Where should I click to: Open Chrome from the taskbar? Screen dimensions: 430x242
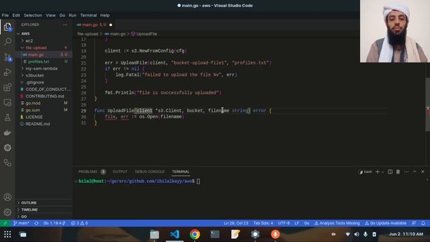[194, 235]
